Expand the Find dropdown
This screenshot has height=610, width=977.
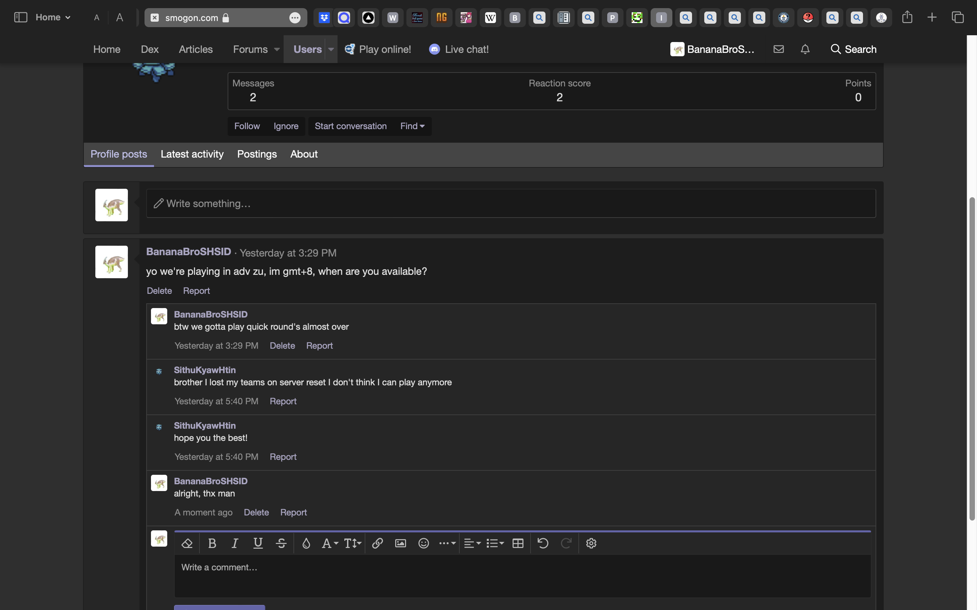(412, 126)
